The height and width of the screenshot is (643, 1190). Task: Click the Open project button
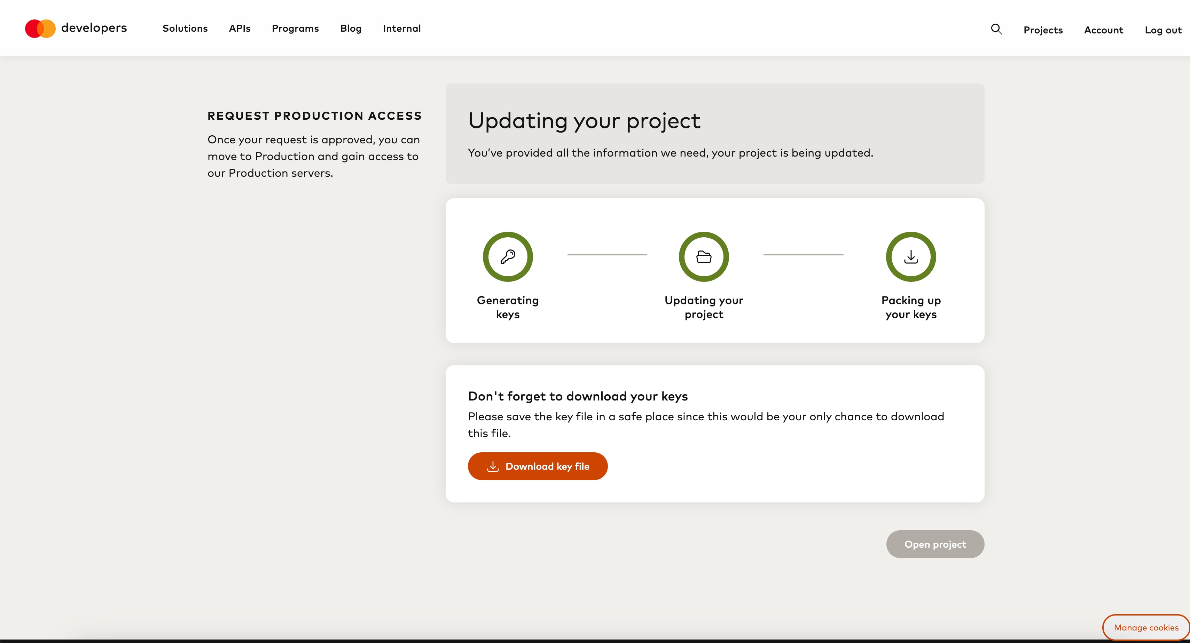point(935,544)
